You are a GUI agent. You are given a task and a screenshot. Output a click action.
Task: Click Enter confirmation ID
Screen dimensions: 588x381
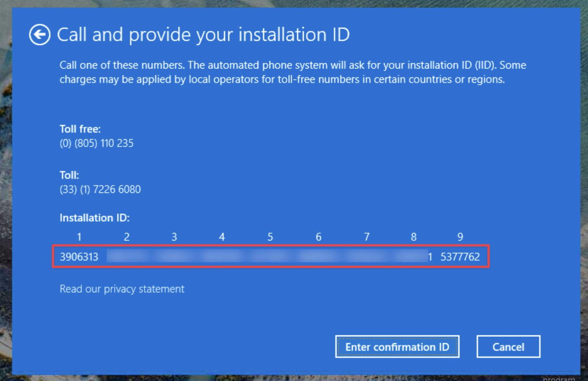(397, 347)
